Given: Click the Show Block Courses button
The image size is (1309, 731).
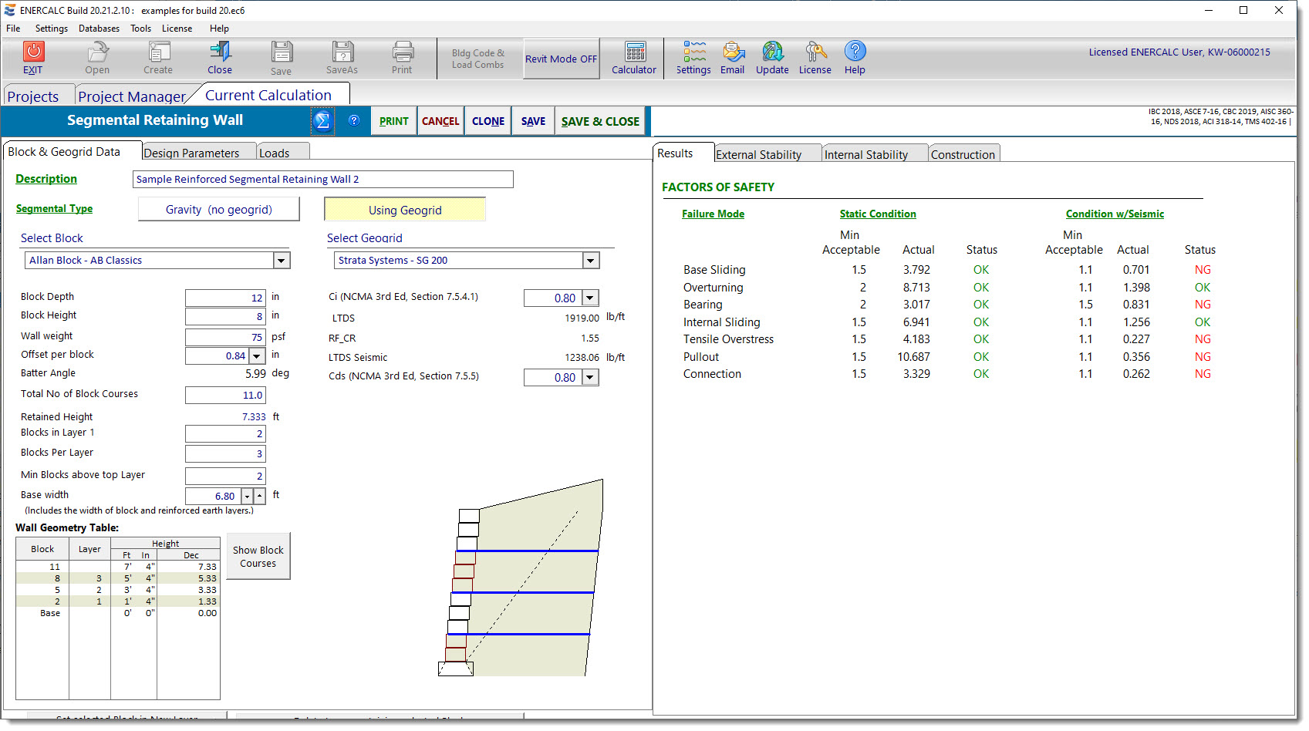Looking at the screenshot, I should (258, 557).
